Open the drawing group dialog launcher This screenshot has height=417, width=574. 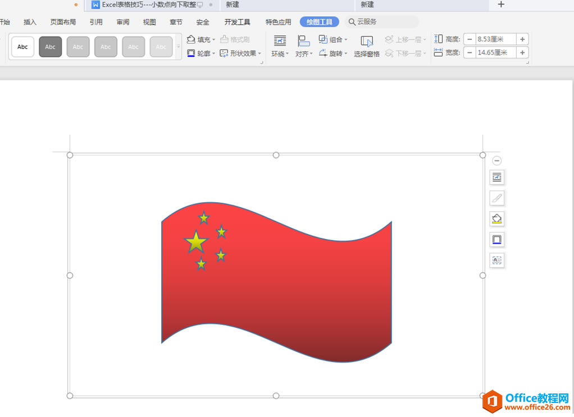tap(262, 63)
